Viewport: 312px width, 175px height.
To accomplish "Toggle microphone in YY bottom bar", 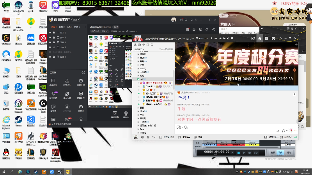I will tap(148, 137).
